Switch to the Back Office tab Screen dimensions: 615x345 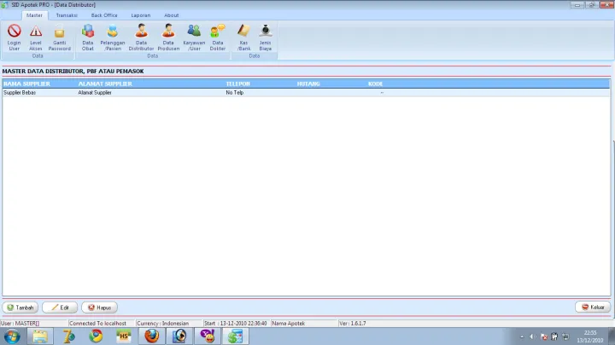tap(104, 15)
